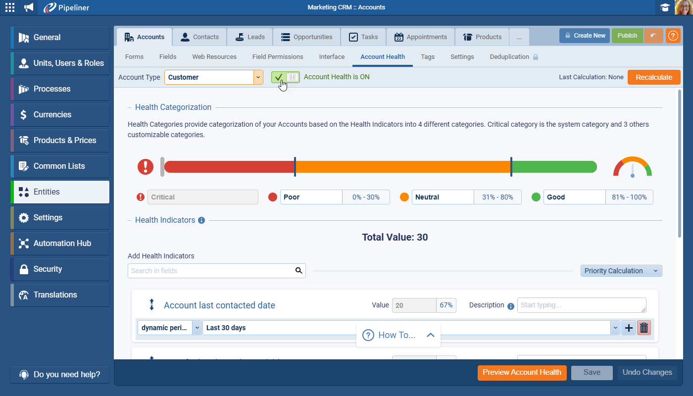This screenshot has height=396, width=693.
Task: Open the graduation cap learning icon
Action: click(x=665, y=7)
